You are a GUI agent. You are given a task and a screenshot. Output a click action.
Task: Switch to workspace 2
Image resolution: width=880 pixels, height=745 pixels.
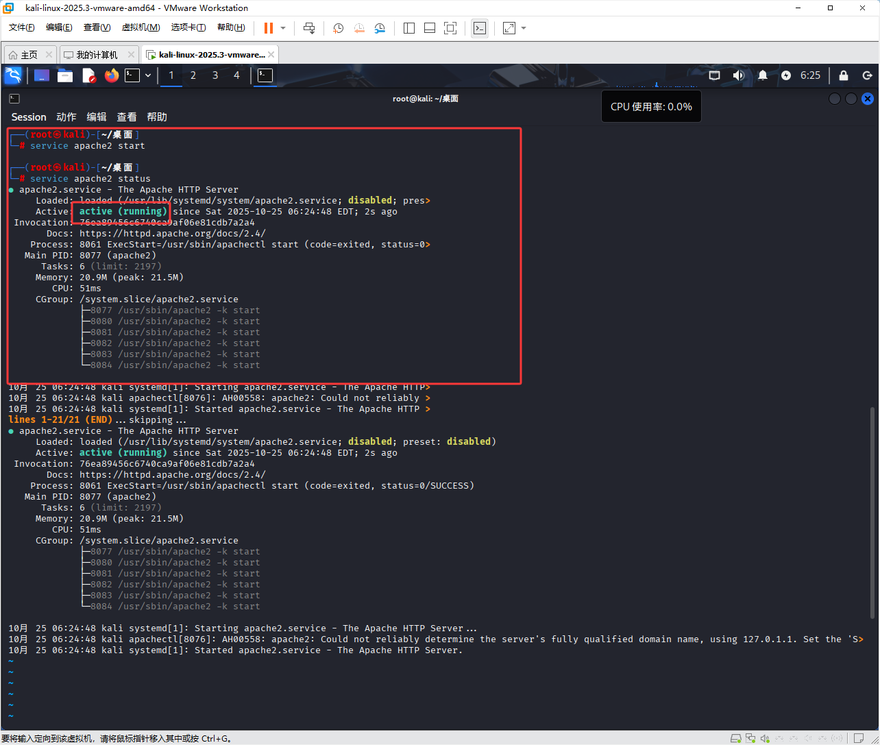193,75
